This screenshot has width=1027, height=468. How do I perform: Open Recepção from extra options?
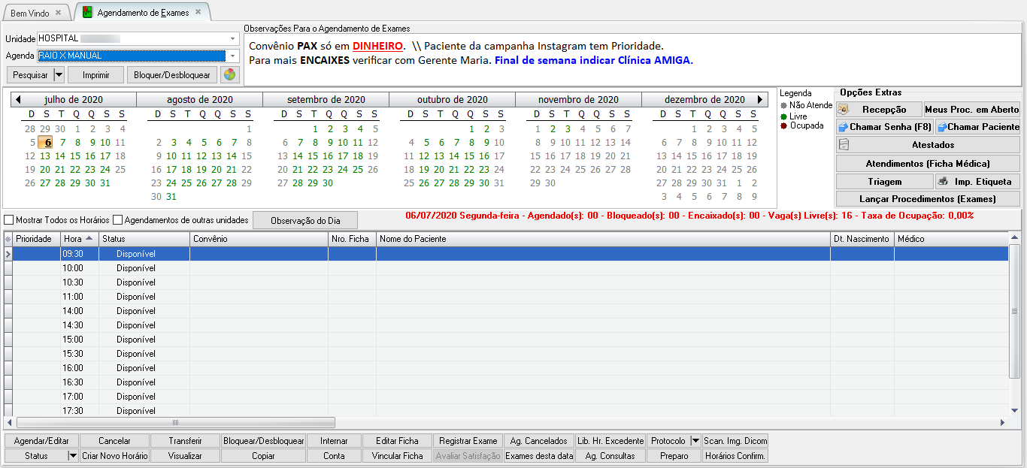879,110
